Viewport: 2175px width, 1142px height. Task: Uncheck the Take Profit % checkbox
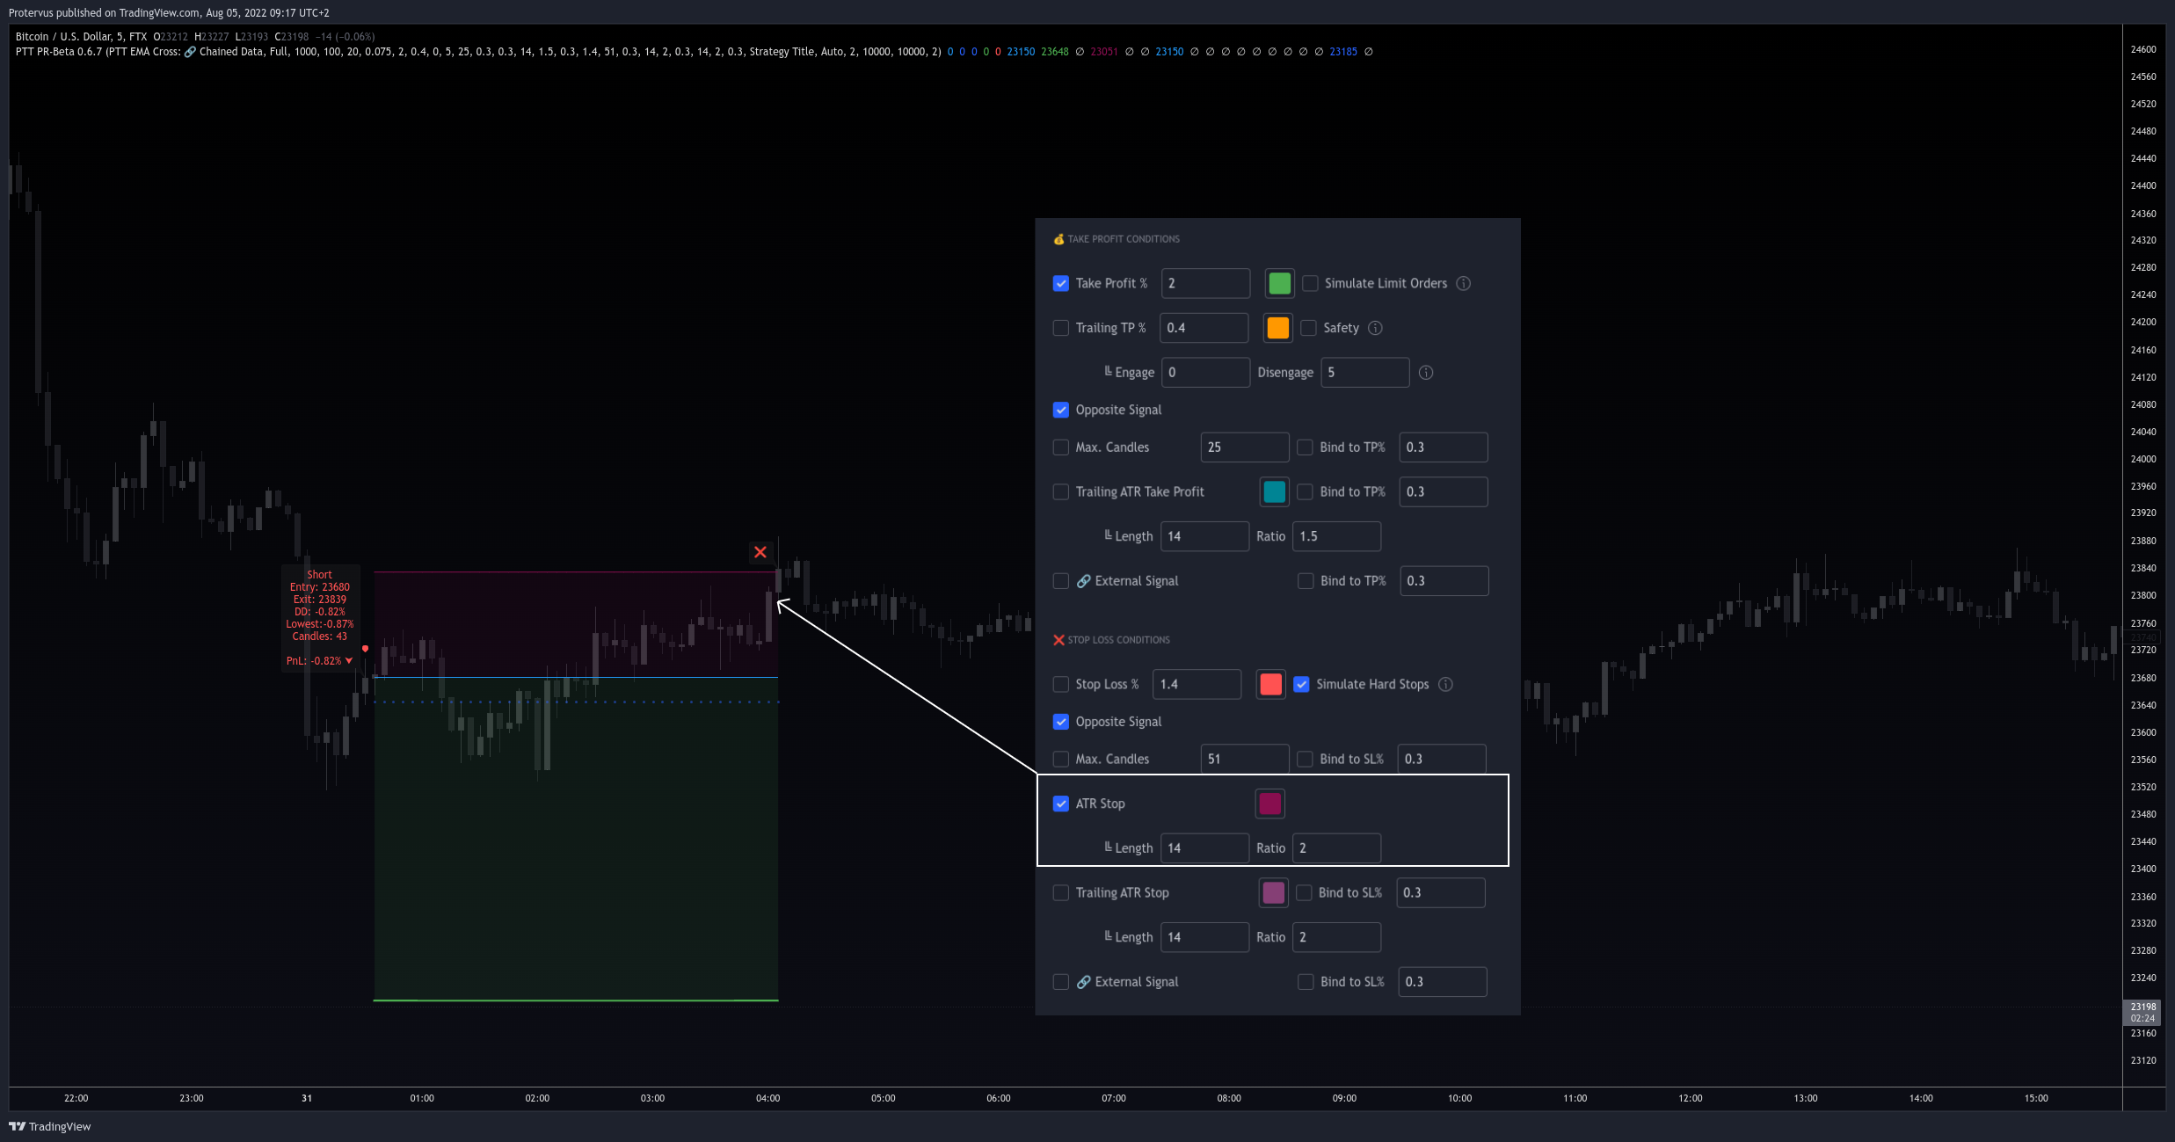[1061, 283]
